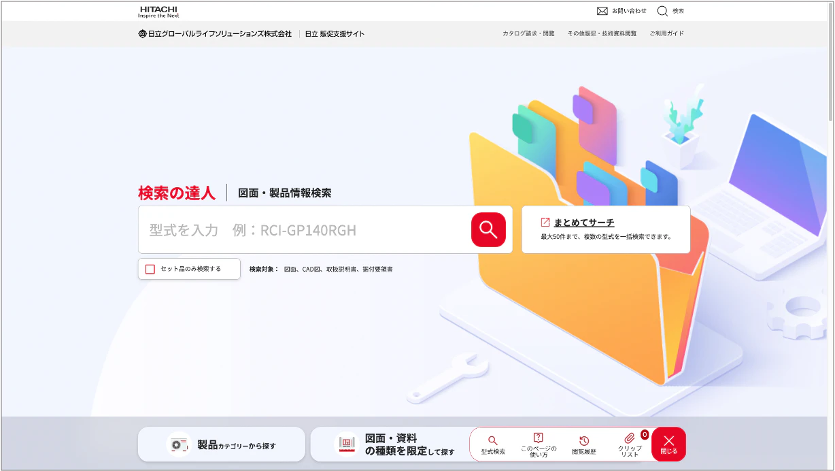835x471 pixels.
Task: Open the magnifier search icon in header
Action: point(662,11)
